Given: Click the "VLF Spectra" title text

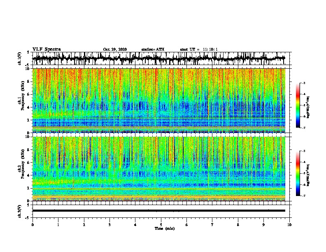Looking at the screenshot, I should tap(47, 49).
